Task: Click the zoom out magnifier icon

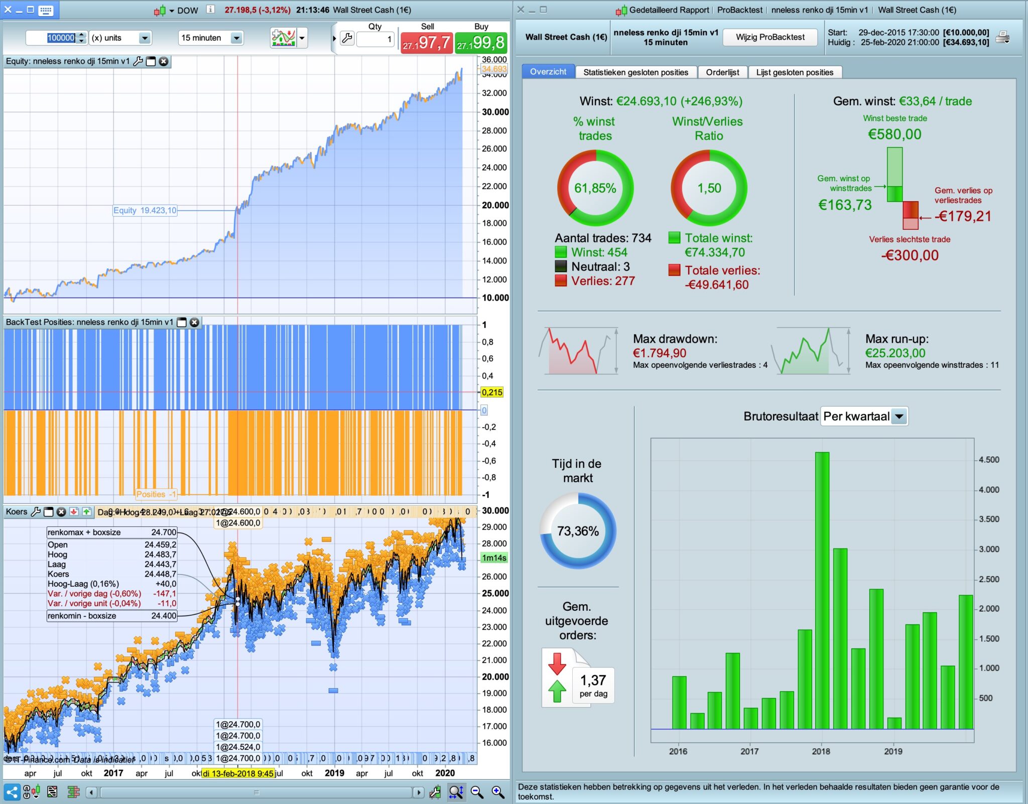Action: point(477,792)
